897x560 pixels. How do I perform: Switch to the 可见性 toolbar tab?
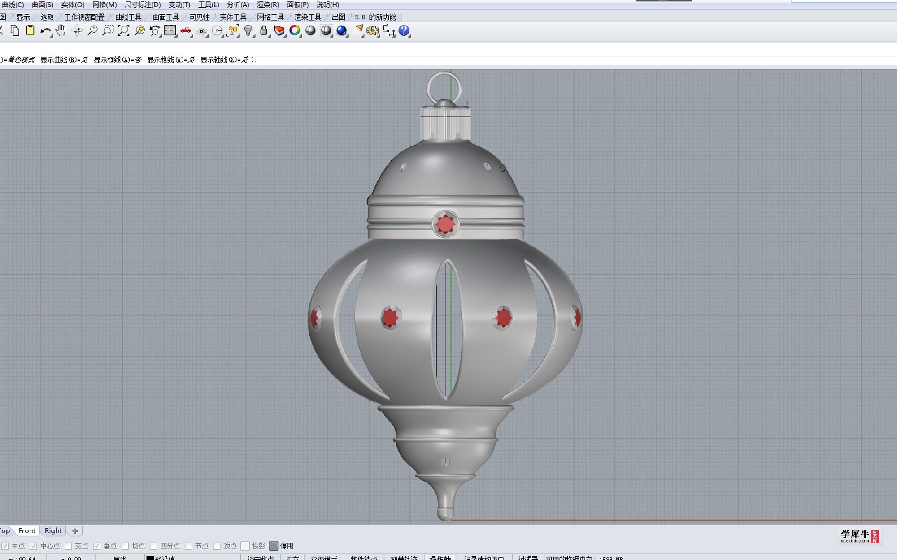tap(199, 17)
